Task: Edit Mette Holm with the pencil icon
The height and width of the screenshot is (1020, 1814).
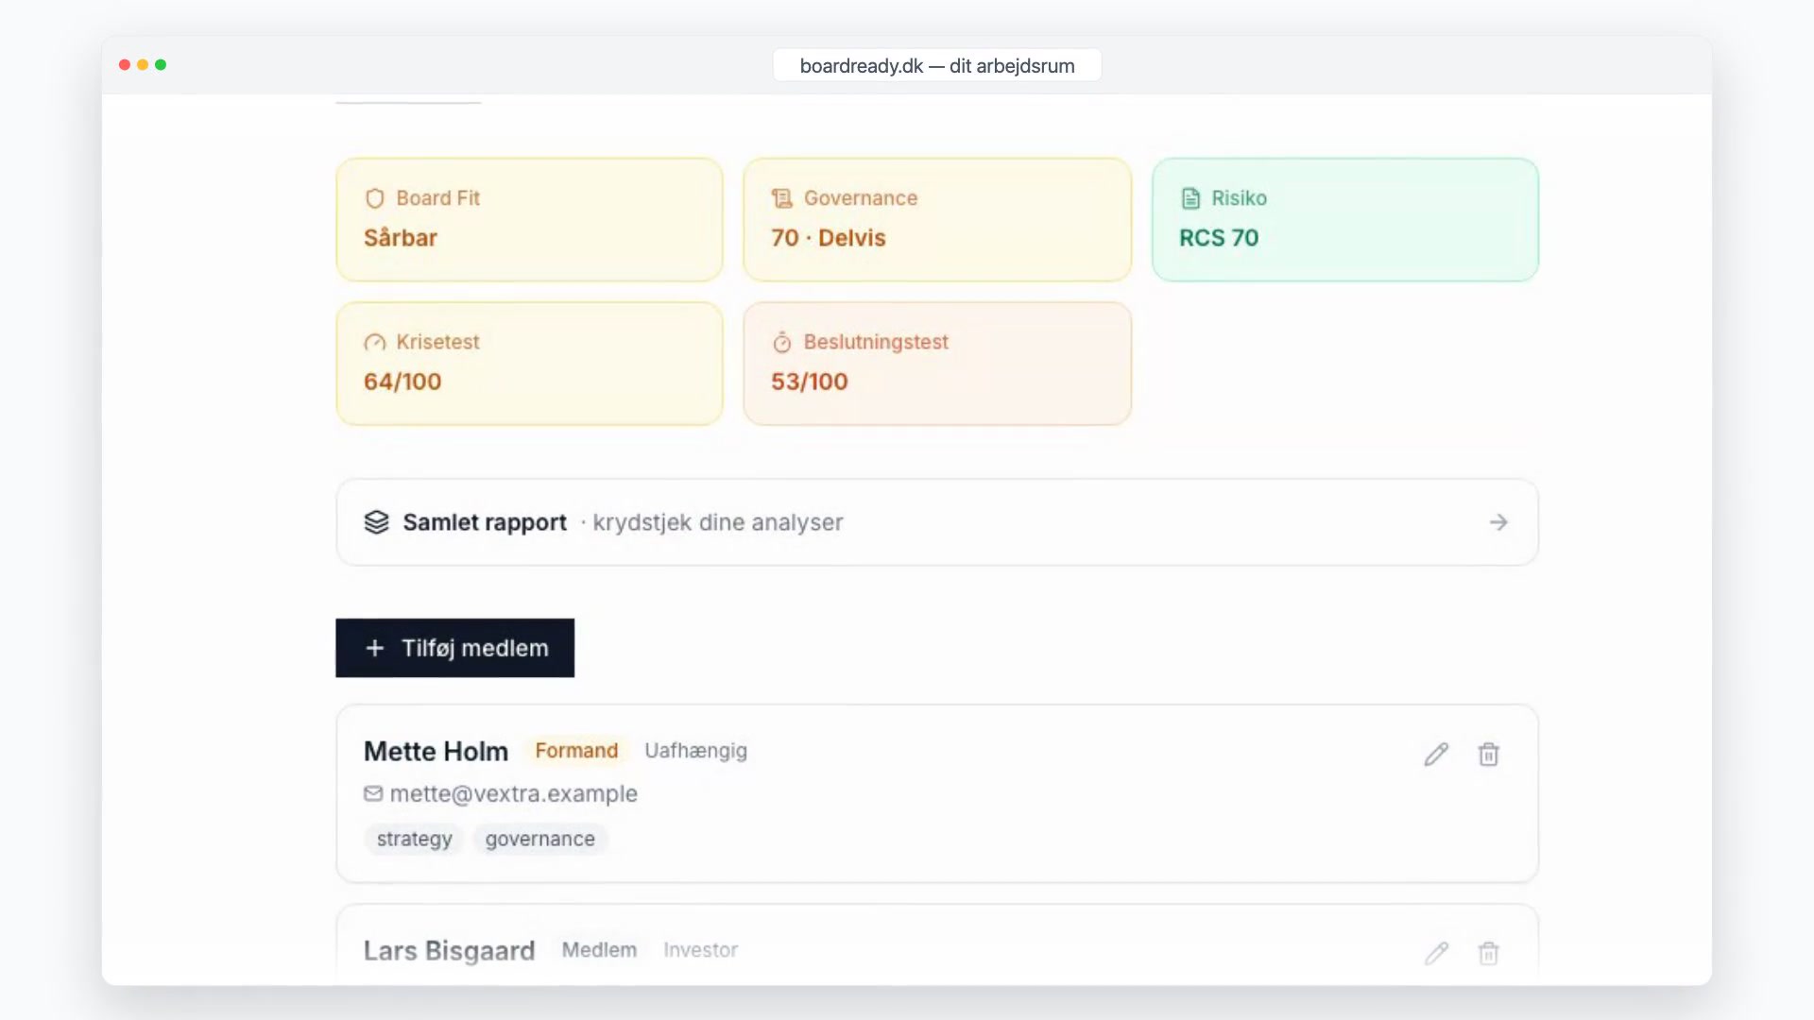Action: point(1436,755)
